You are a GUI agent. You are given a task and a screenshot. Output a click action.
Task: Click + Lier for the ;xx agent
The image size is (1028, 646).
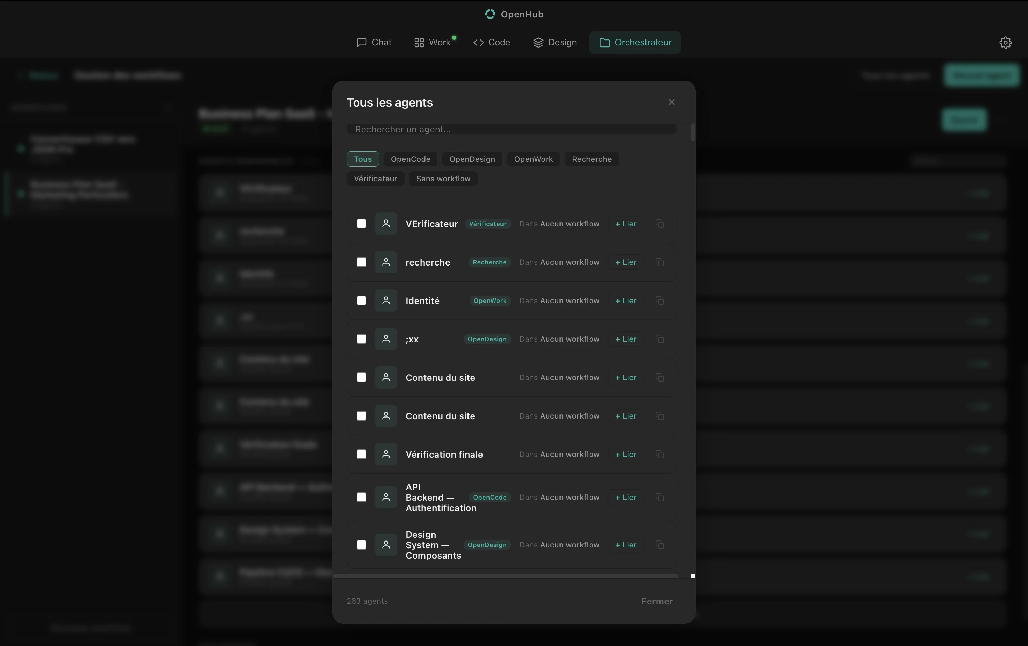626,339
